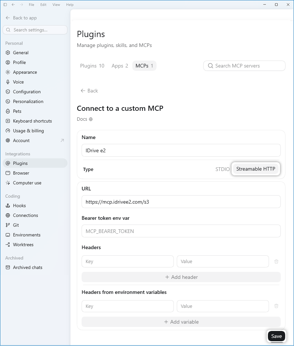Go back with the title bar arrow
Image resolution: width=294 pixels, height=346 pixels.
pos(13,5)
